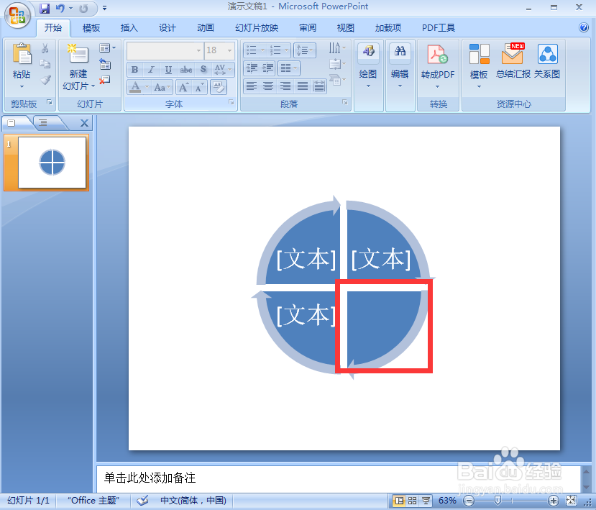Open the 幻灯片放映 tab
Image resolution: width=596 pixels, height=510 pixels.
[257, 28]
